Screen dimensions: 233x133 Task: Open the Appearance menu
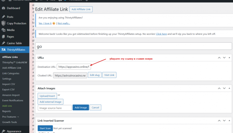point(15,131)
